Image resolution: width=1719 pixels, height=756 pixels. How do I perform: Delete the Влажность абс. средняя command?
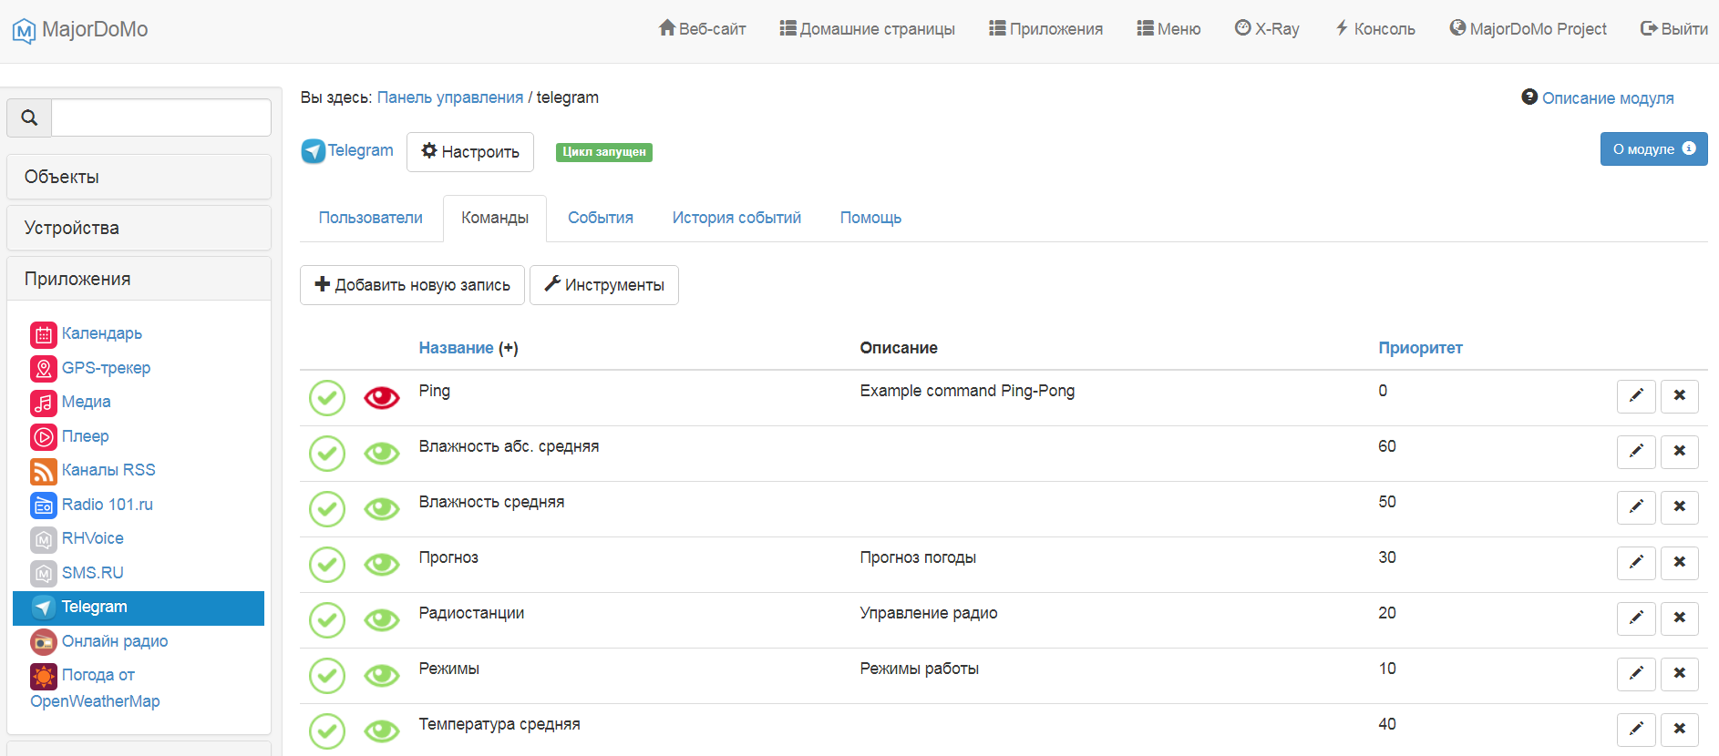point(1680,451)
